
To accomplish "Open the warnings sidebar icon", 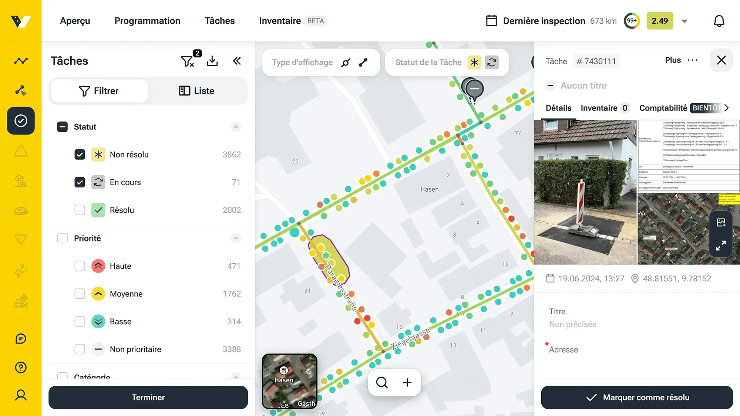I will tap(21, 151).
